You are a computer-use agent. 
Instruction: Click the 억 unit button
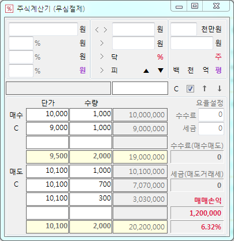205,70
